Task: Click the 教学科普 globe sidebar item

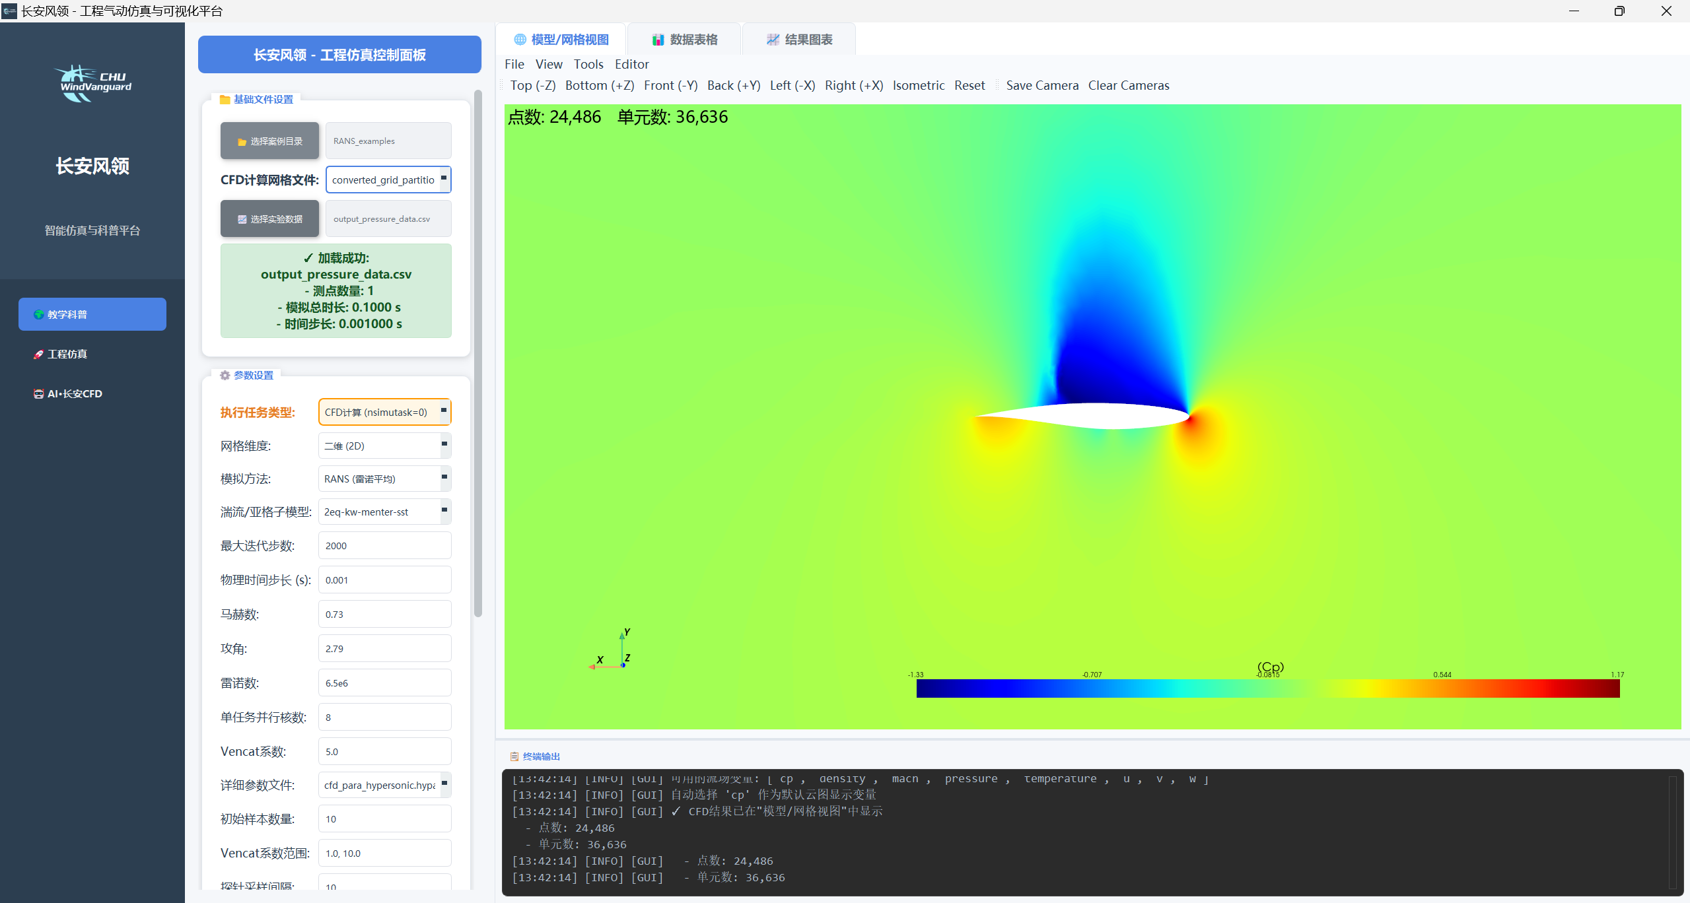Action: (92, 314)
